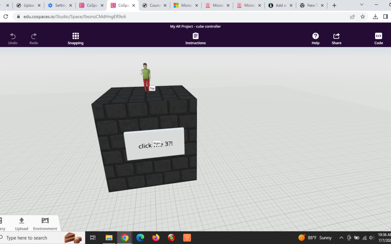391x244 pixels.
Task: Close the Settings tab
Action: click(71, 5)
